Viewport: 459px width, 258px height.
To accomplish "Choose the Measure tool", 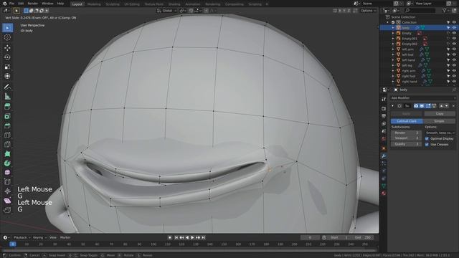I will 8,97.
